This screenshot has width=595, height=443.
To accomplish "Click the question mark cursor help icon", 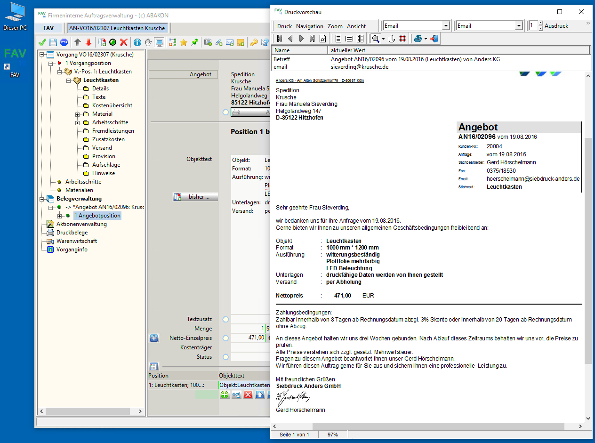I will (265, 43).
